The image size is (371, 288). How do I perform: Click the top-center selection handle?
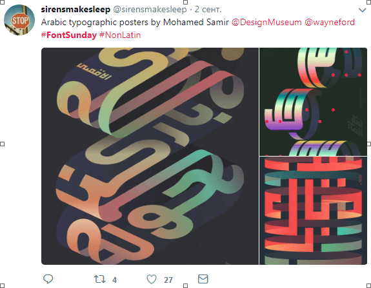tap(186, 2)
